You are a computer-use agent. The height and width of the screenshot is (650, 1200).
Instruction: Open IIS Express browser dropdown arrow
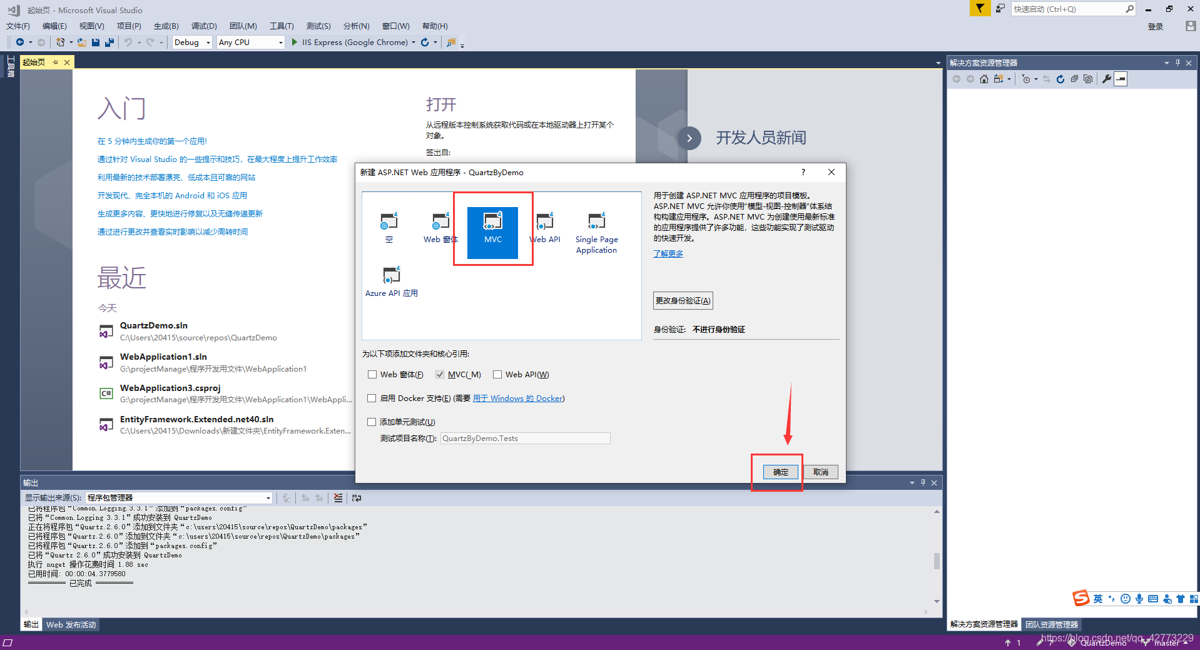click(414, 42)
